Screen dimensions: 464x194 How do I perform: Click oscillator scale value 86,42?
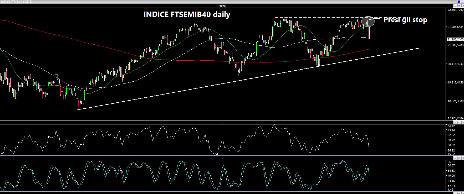tap(451, 126)
